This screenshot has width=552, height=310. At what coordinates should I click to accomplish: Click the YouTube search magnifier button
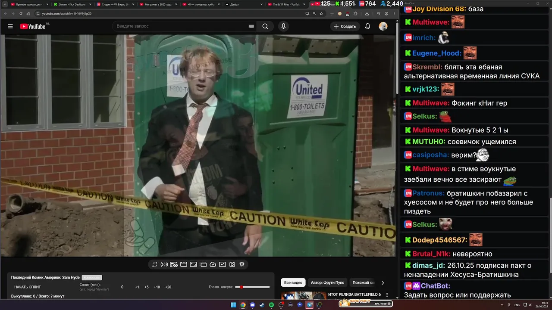[x=265, y=26]
